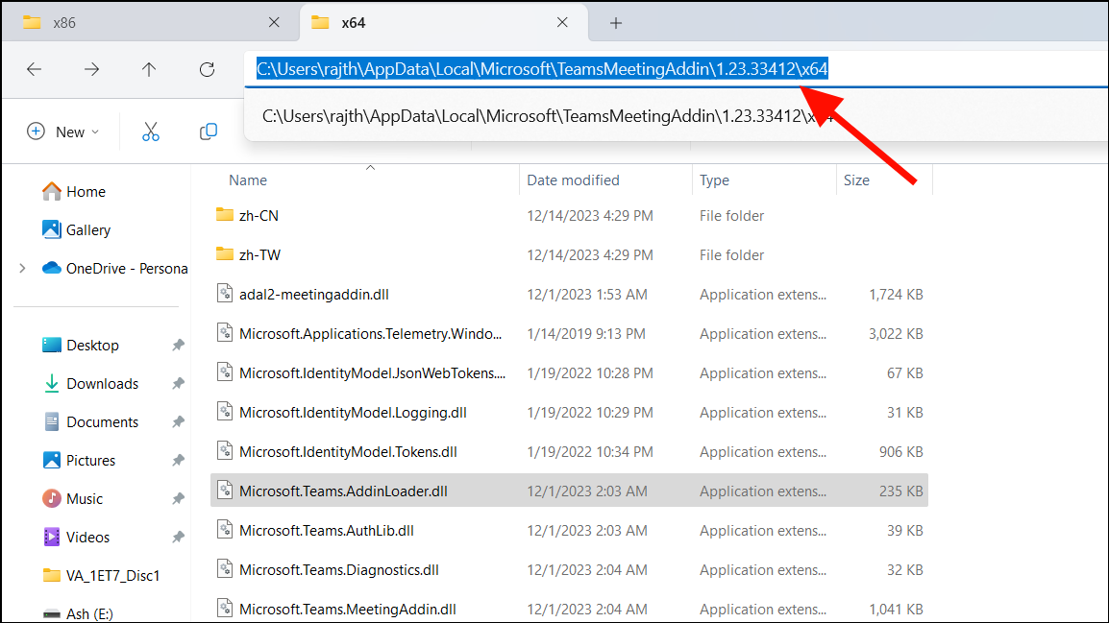Click the adal2-meetingaddin.dll file icon

tap(225, 293)
